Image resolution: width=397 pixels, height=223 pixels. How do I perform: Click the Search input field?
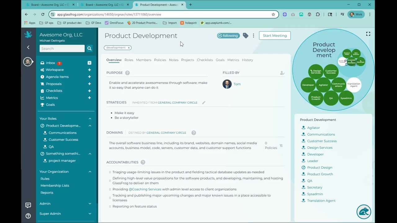click(x=62, y=48)
